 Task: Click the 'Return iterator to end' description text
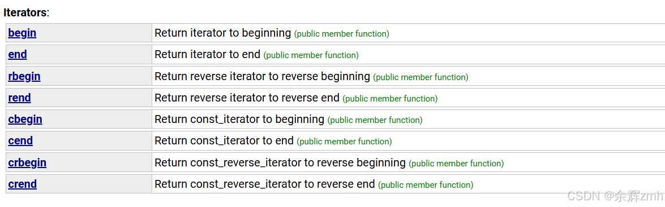207,55
